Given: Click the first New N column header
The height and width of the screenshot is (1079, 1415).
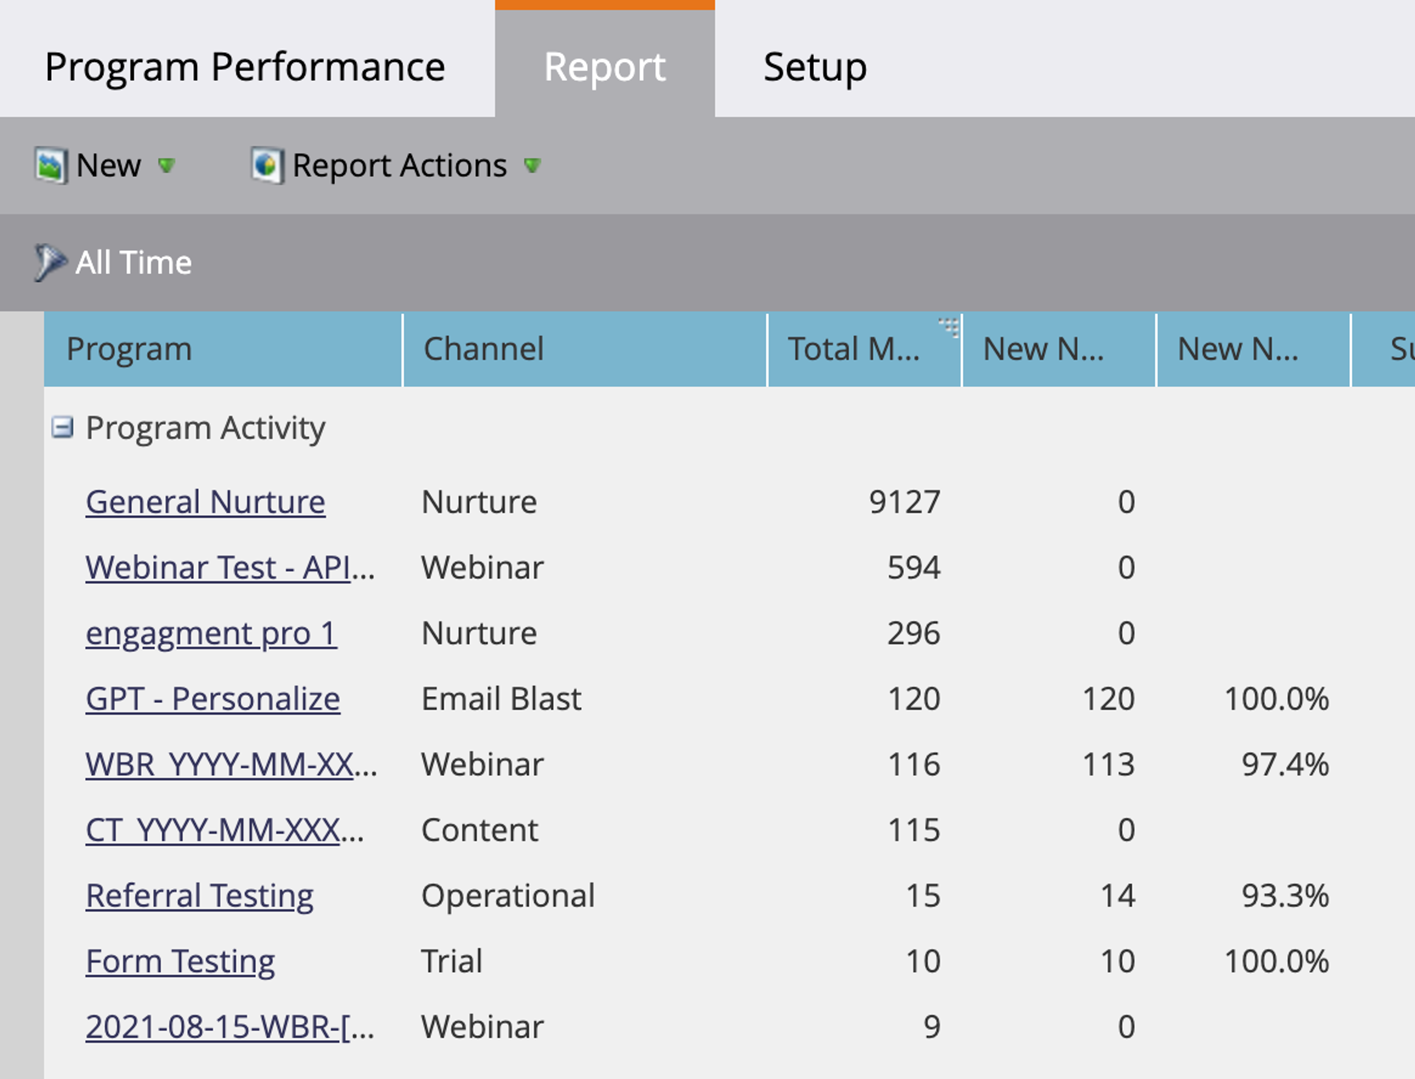Looking at the screenshot, I should pos(1044,349).
